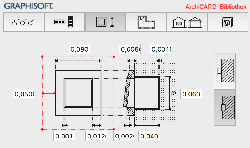This screenshot has height=148, width=250.
Task: Open the floor plan display tab
Action: pyautogui.click(x=146, y=22)
